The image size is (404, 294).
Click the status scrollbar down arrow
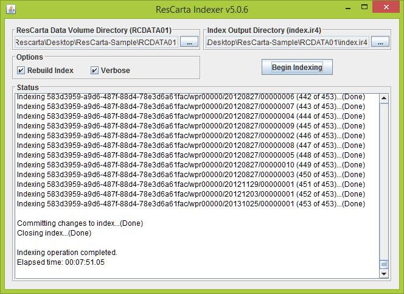click(384, 274)
